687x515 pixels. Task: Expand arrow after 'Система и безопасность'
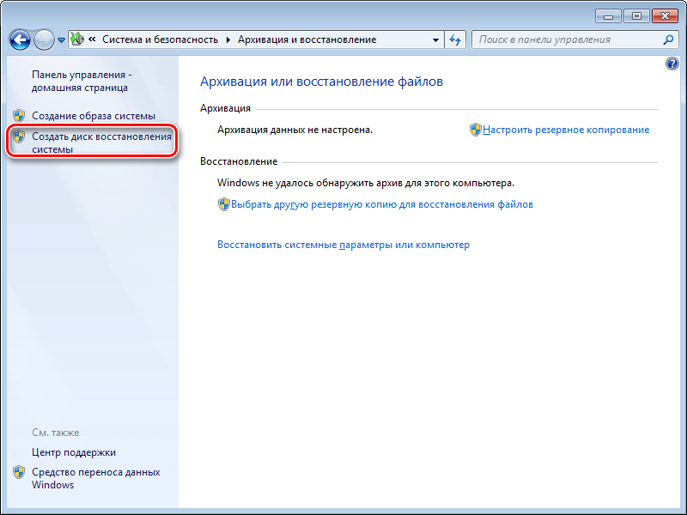[x=228, y=39]
